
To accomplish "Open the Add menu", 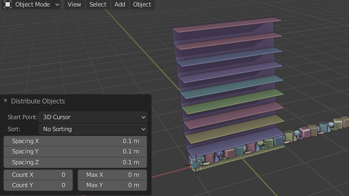I will pos(120,4).
